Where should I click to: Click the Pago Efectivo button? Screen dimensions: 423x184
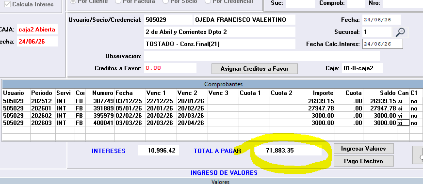(363, 161)
